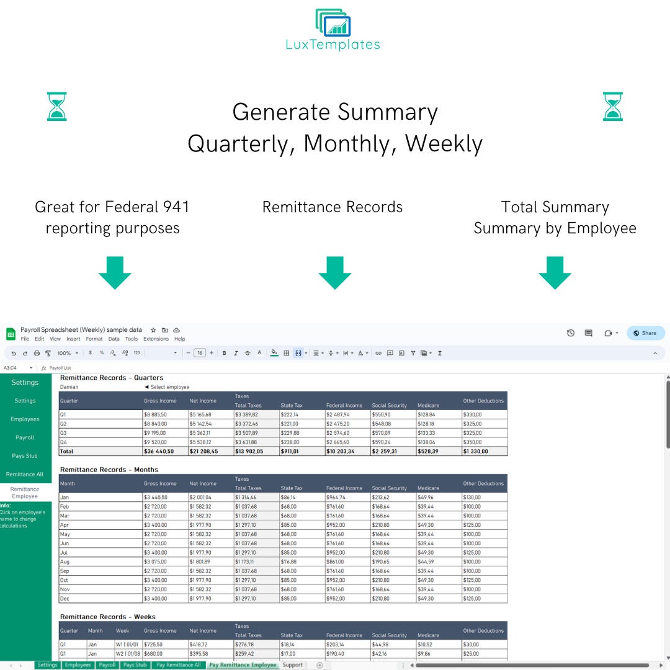The height and width of the screenshot is (670, 670).
Task: Open the Insert menu
Action: coord(73,339)
